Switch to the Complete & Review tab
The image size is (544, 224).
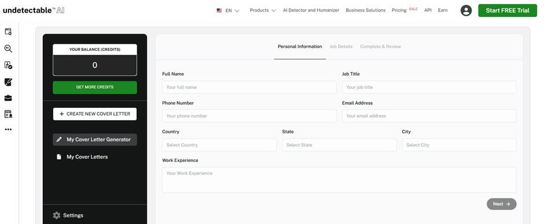pos(380,46)
